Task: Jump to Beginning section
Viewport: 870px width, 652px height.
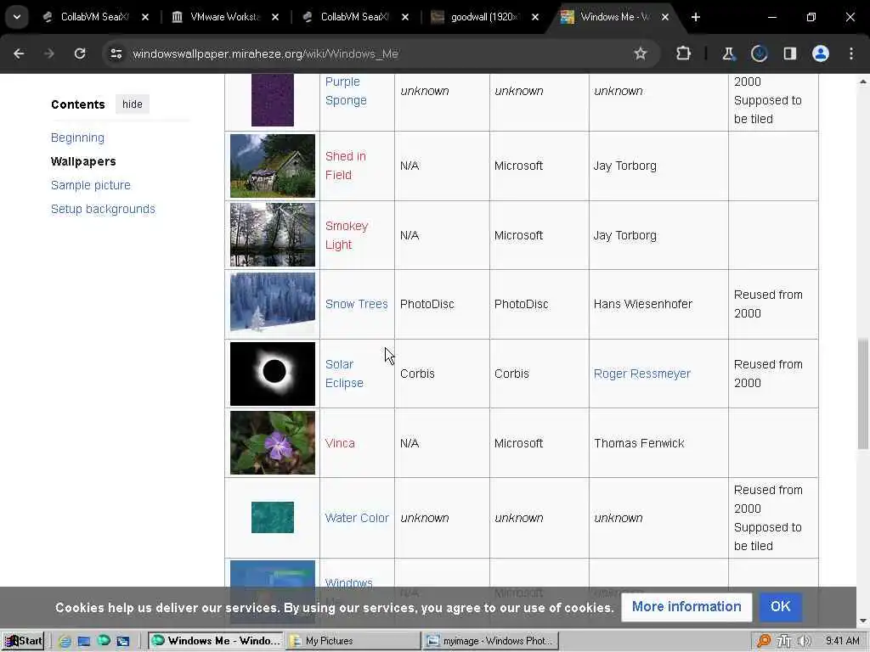Action: pos(77,138)
